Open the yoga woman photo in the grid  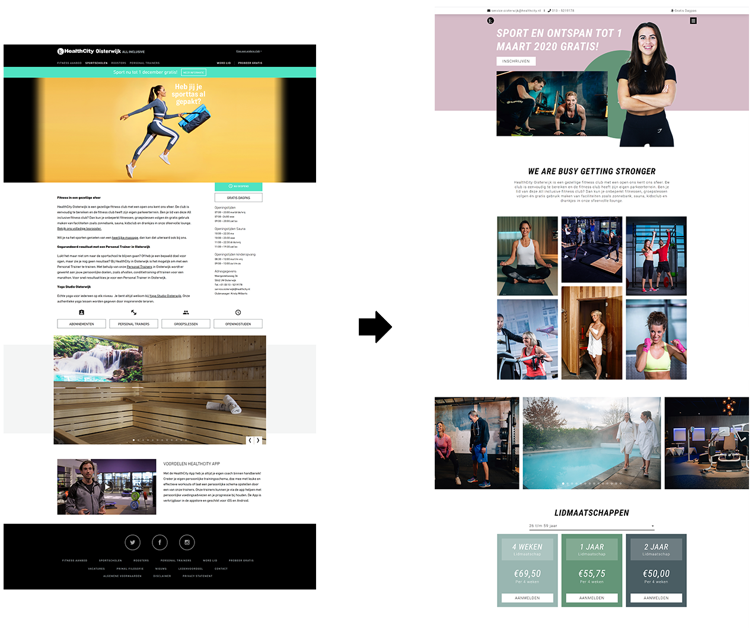click(x=527, y=256)
